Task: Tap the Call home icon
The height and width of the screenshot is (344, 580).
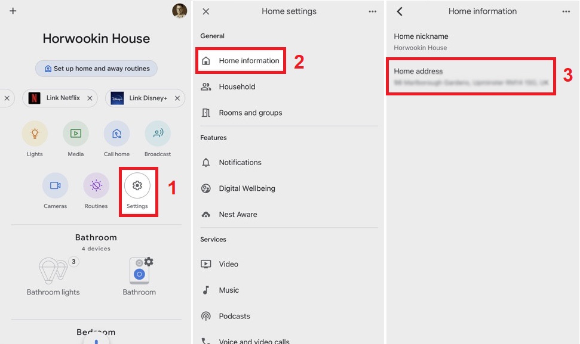Action: tap(116, 133)
